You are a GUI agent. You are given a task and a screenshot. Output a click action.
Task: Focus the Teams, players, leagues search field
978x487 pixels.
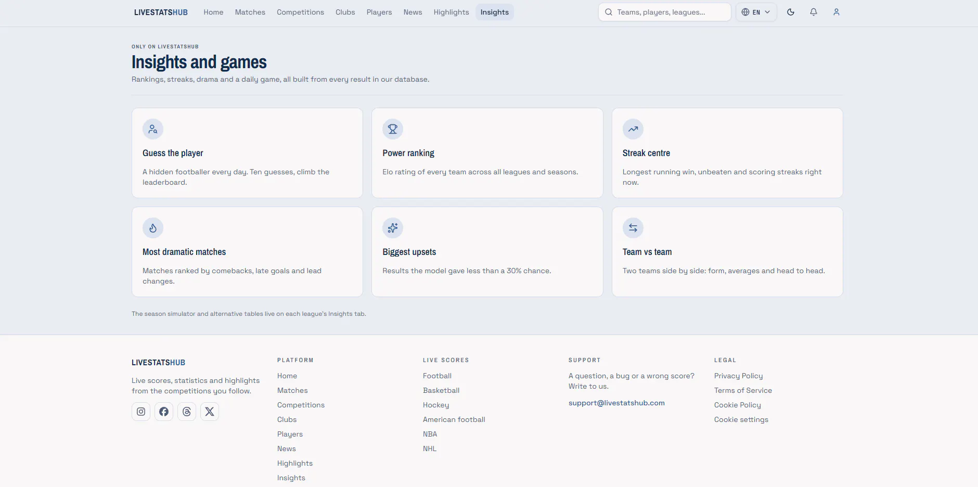(x=665, y=12)
